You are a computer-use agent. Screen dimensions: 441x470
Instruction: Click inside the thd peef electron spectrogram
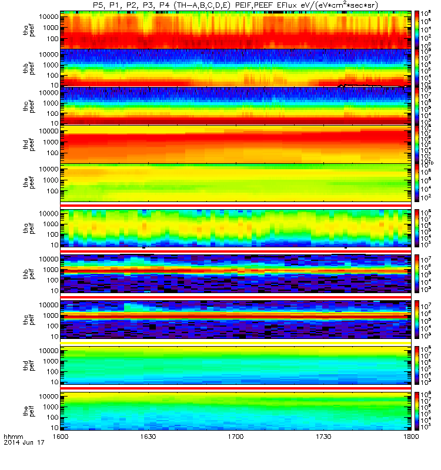(x=236, y=144)
